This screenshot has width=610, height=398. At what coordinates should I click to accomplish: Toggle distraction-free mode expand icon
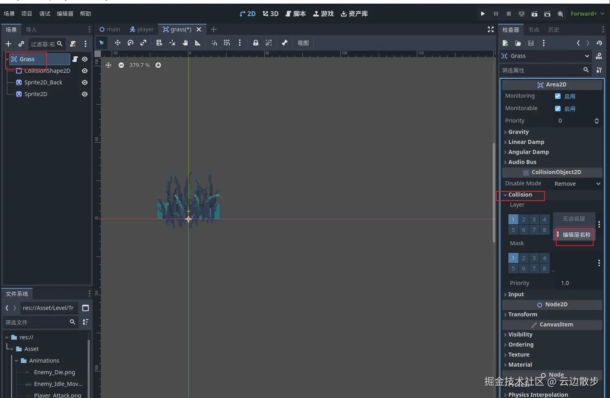point(490,29)
